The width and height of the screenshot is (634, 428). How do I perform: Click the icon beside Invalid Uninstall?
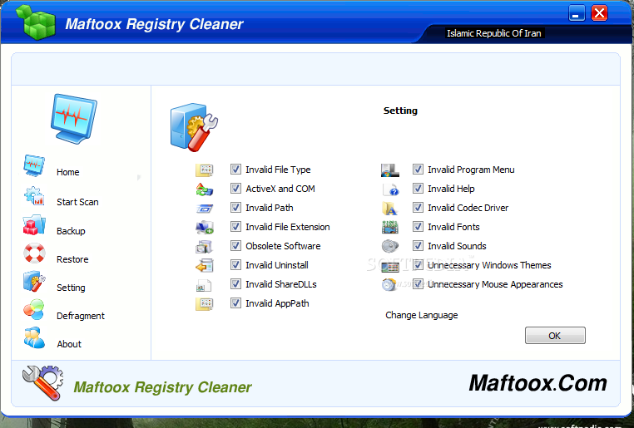click(205, 266)
